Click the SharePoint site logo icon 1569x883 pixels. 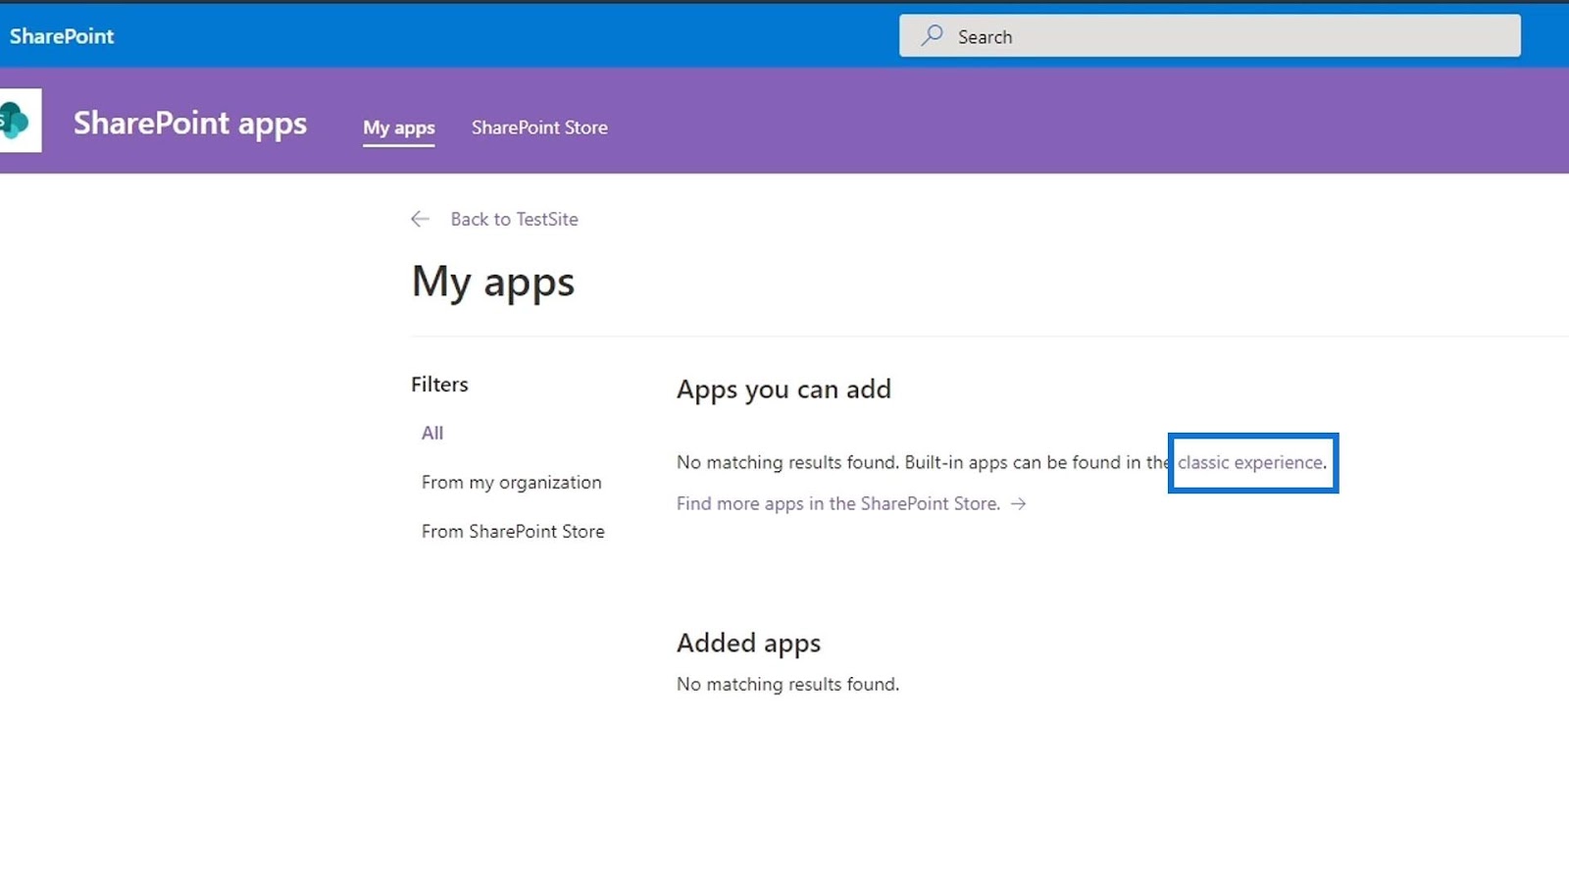pos(20,121)
